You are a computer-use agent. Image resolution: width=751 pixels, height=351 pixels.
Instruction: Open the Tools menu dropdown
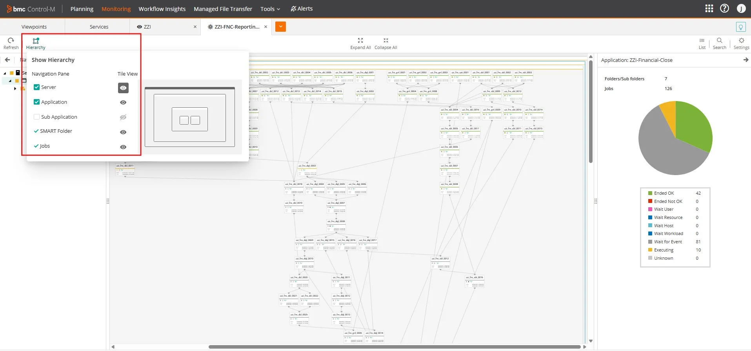point(270,9)
